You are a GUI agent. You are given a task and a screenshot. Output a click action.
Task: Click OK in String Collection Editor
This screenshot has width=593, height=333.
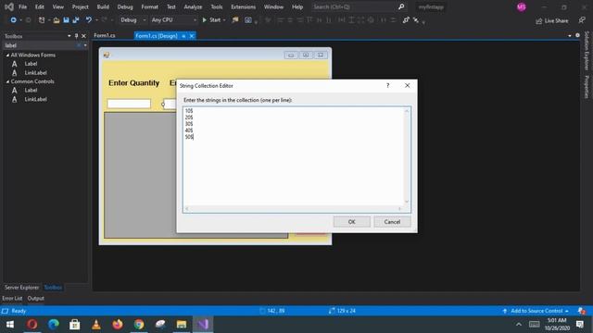tap(352, 222)
